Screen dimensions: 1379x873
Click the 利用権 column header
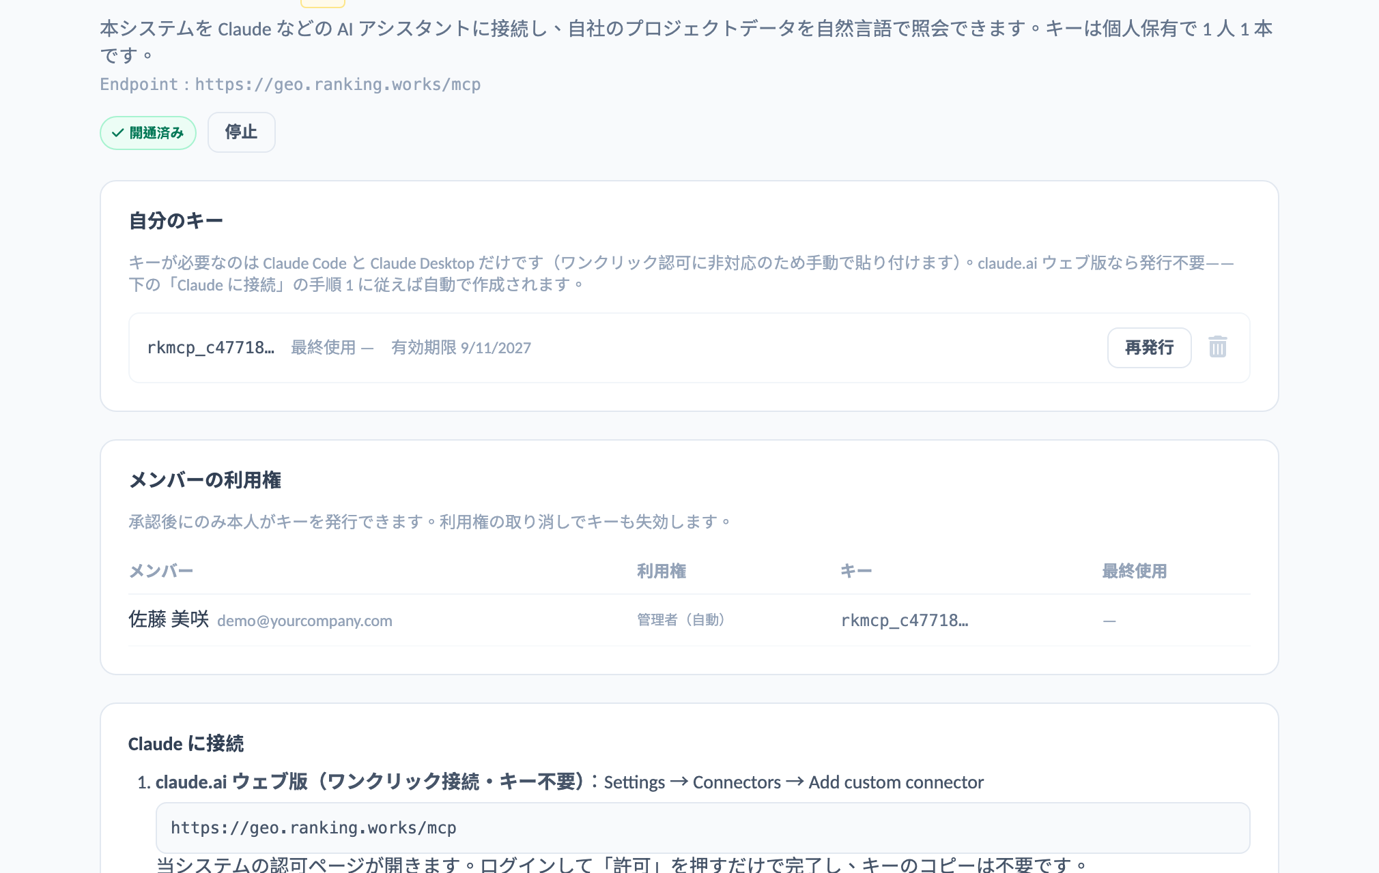662,572
